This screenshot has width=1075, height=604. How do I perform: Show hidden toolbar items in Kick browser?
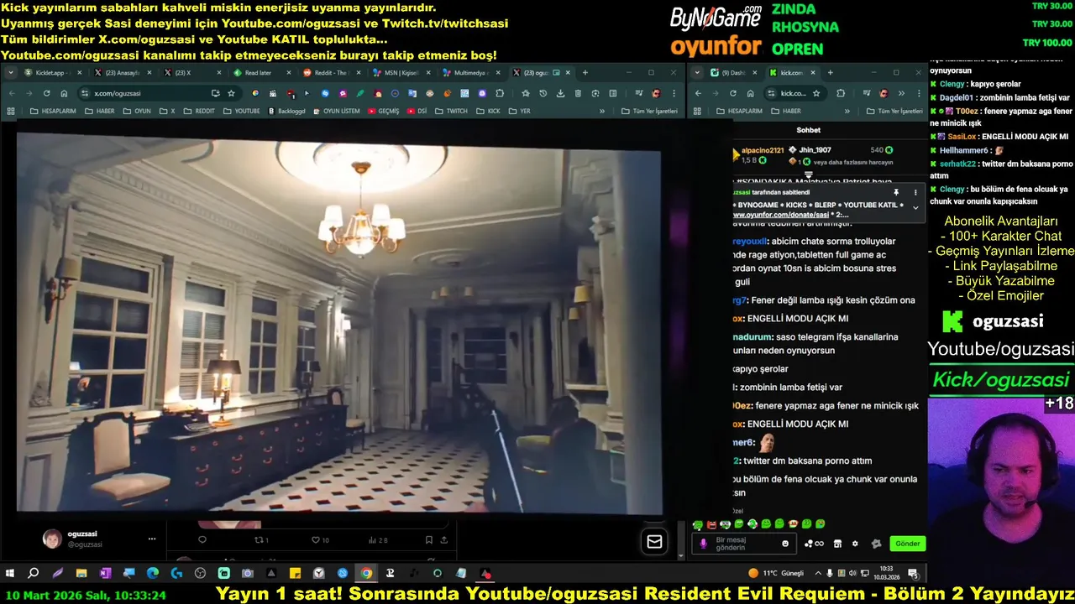[901, 93]
